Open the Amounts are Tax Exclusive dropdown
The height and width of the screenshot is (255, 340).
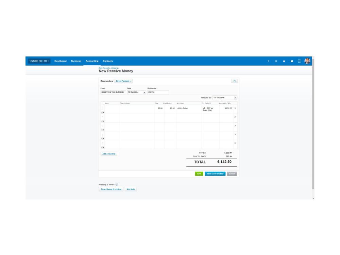225,98
